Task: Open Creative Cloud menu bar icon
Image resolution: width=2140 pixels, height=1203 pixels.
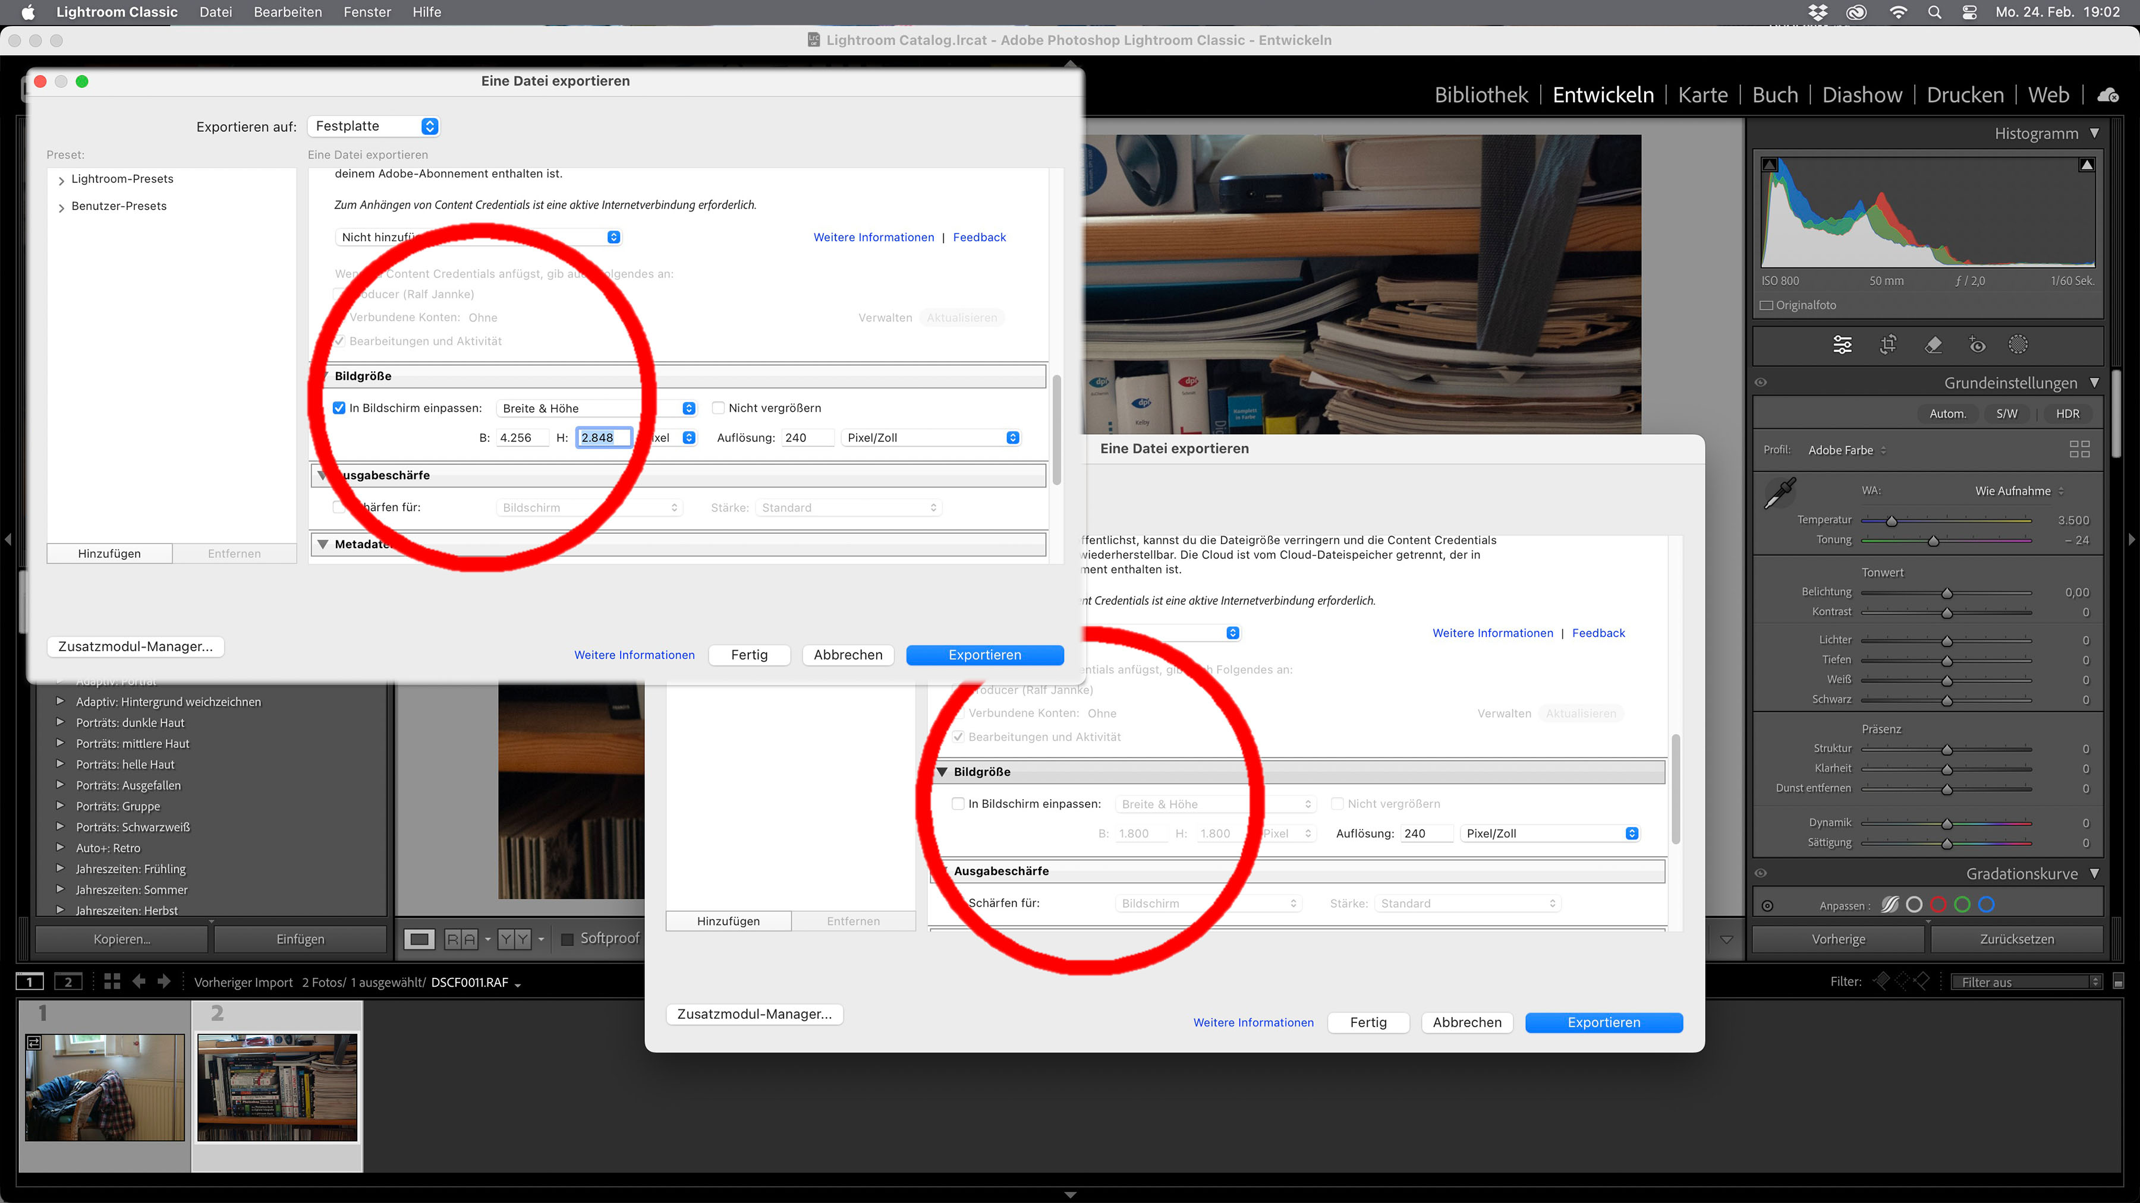Action: click(x=1856, y=12)
